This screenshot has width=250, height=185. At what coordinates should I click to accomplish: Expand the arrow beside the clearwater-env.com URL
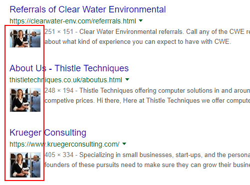tap(141, 21)
